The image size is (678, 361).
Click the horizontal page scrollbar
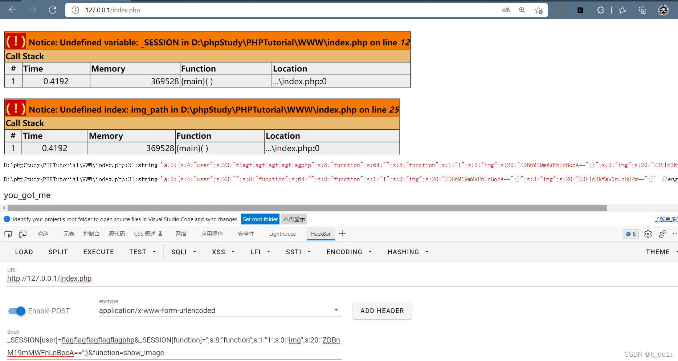(x=307, y=208)
